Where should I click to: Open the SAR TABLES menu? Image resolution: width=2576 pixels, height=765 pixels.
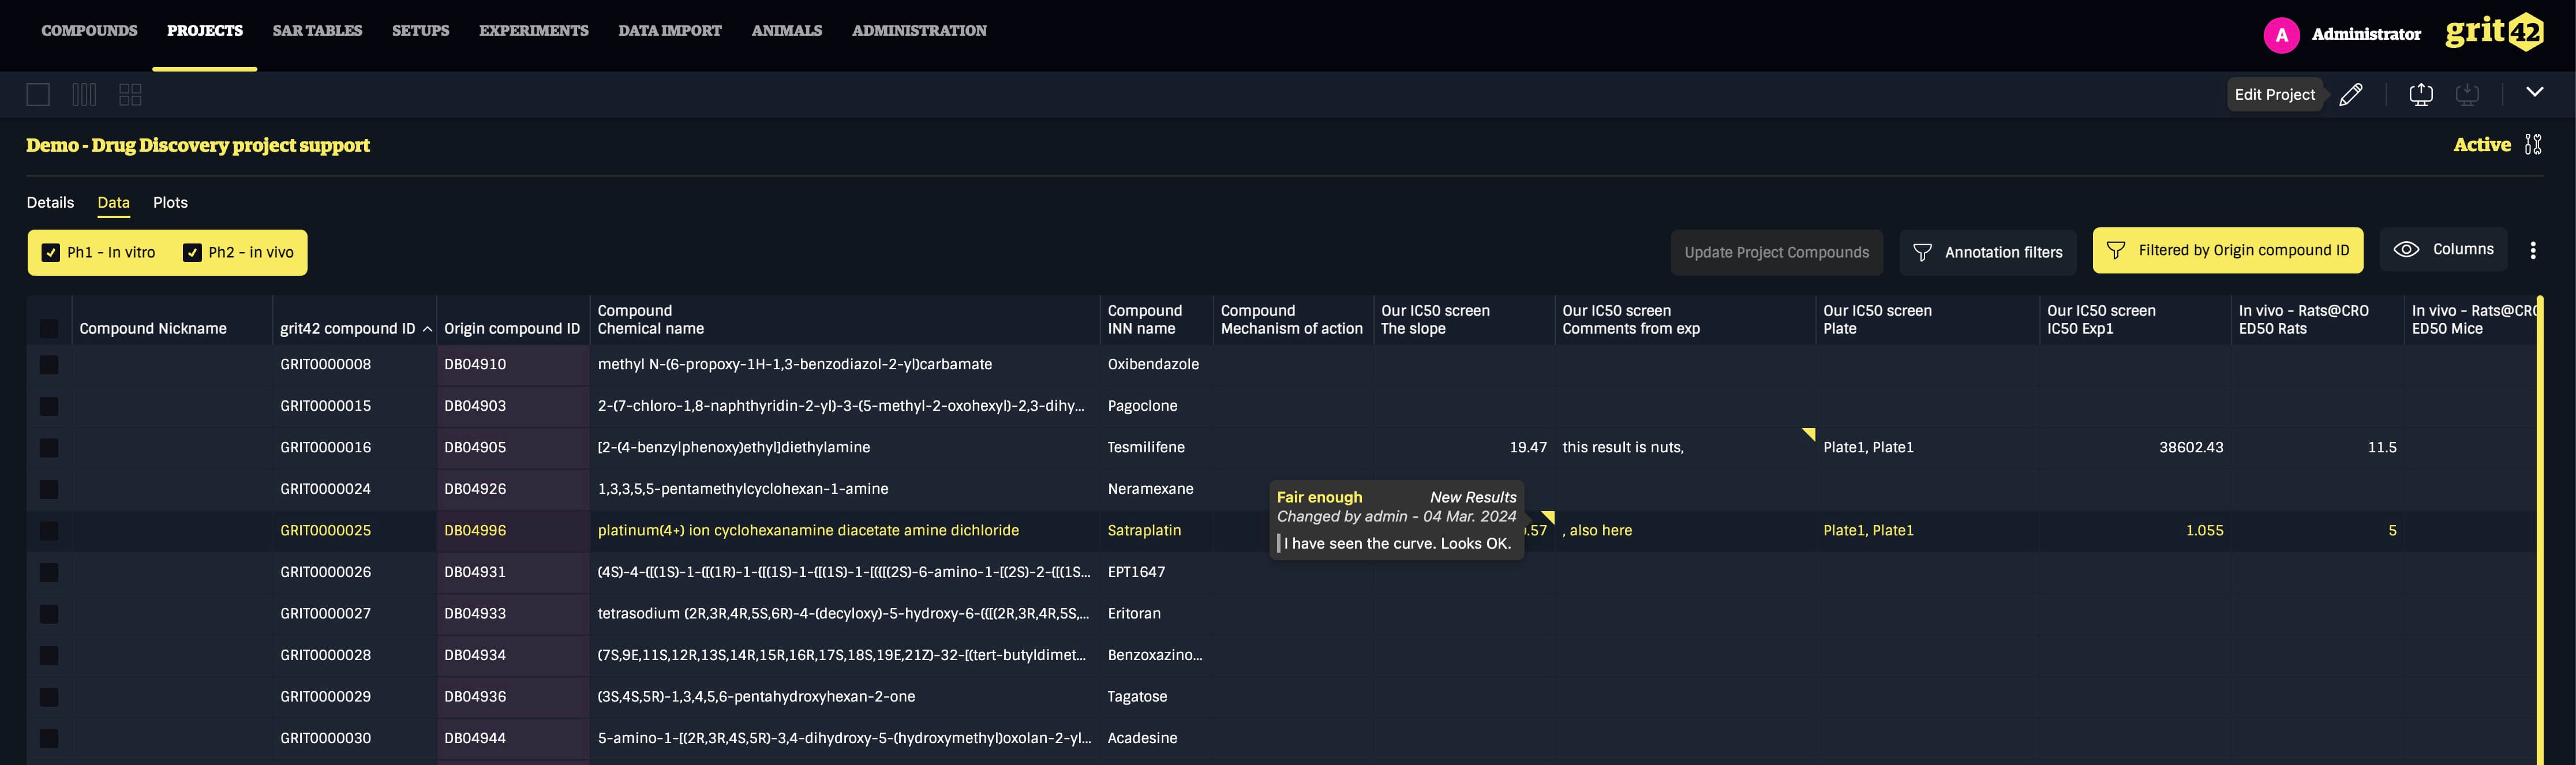317,31
